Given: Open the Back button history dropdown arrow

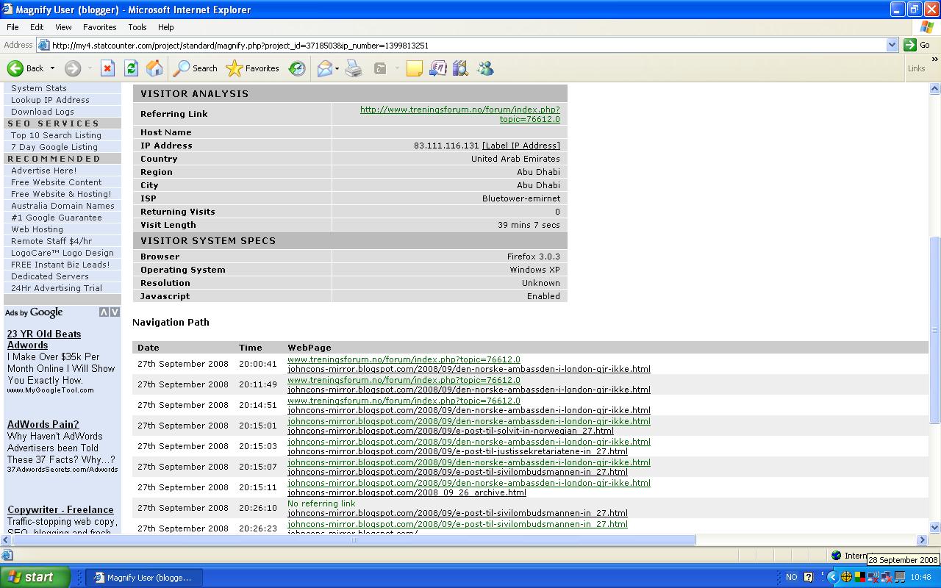Looking at the screenshot, I should [x=52, y=68].
